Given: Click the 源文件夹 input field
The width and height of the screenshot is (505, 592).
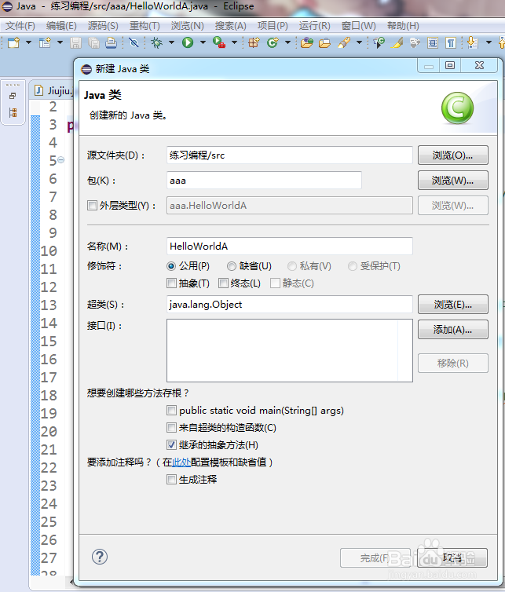Looking at the screenshot, I should coord(289,155).
